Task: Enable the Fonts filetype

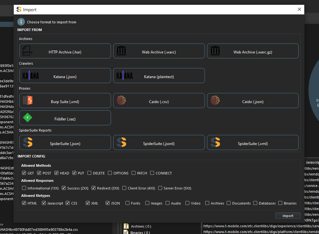Action: click(x=127, y=203)
